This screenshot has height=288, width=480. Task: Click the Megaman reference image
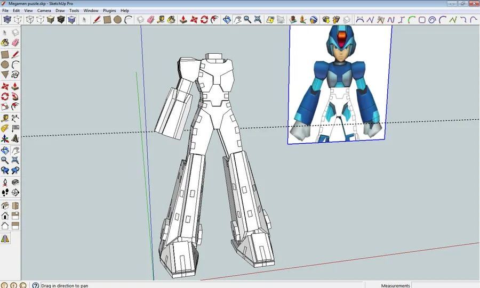coord(340,84)
